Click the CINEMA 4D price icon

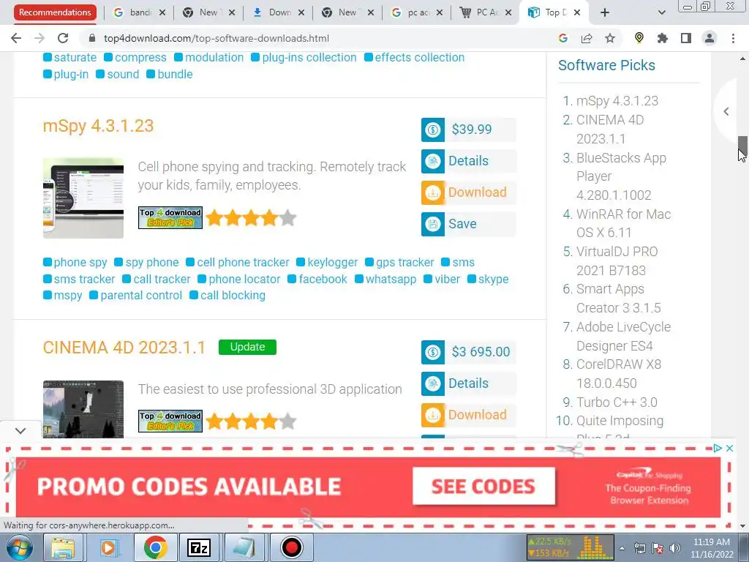click(433, 352)
